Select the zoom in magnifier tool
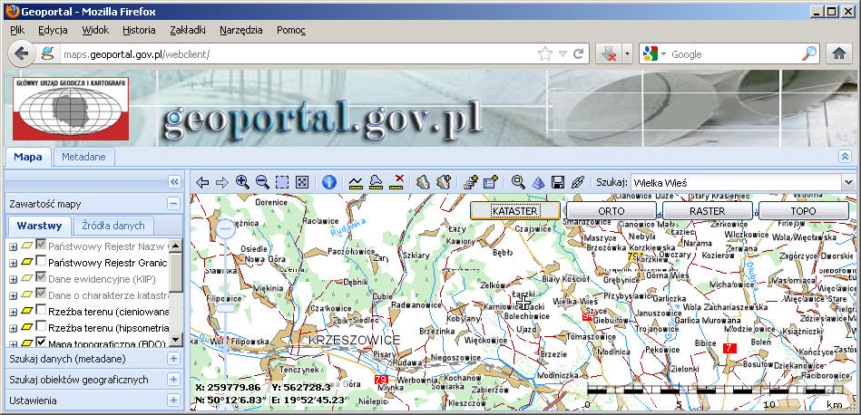 point(242,182)
